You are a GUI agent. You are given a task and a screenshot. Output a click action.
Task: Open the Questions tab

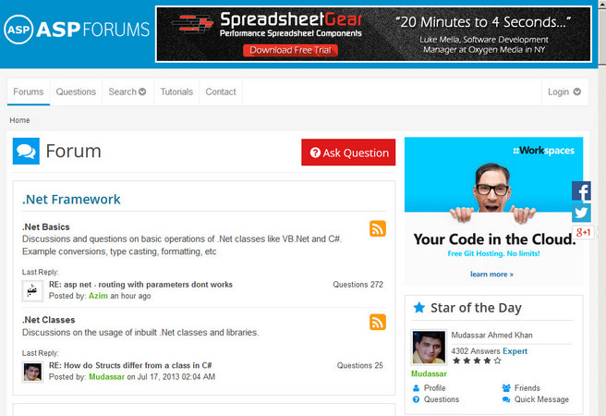coord(76,92)
